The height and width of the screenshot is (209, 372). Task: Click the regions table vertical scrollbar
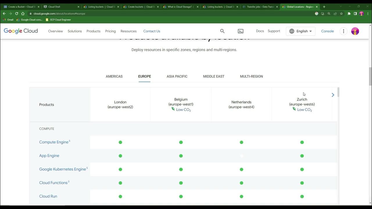coord(338,92)
